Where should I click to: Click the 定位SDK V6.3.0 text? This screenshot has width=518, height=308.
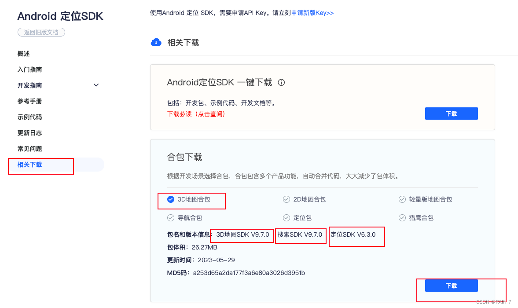point(353,235)
